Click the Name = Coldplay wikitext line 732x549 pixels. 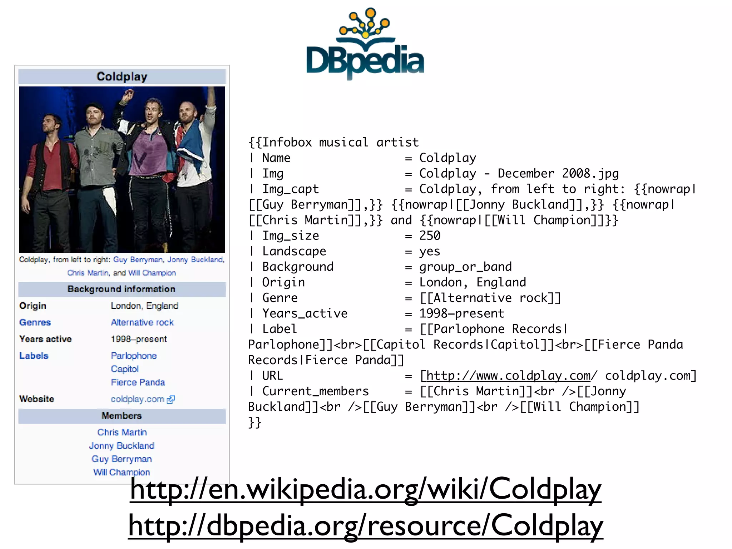point(362,158)
